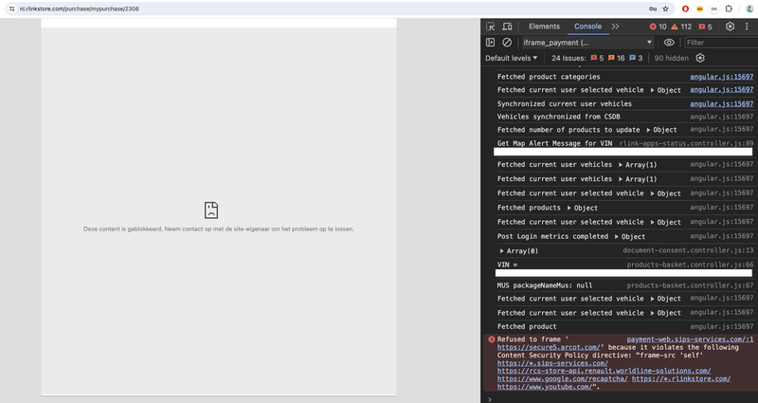The width and height of the screenshot is (758, 403).
Task: Follow the https://*.sips-services.com/ link
Action: (x=552, y=363)
